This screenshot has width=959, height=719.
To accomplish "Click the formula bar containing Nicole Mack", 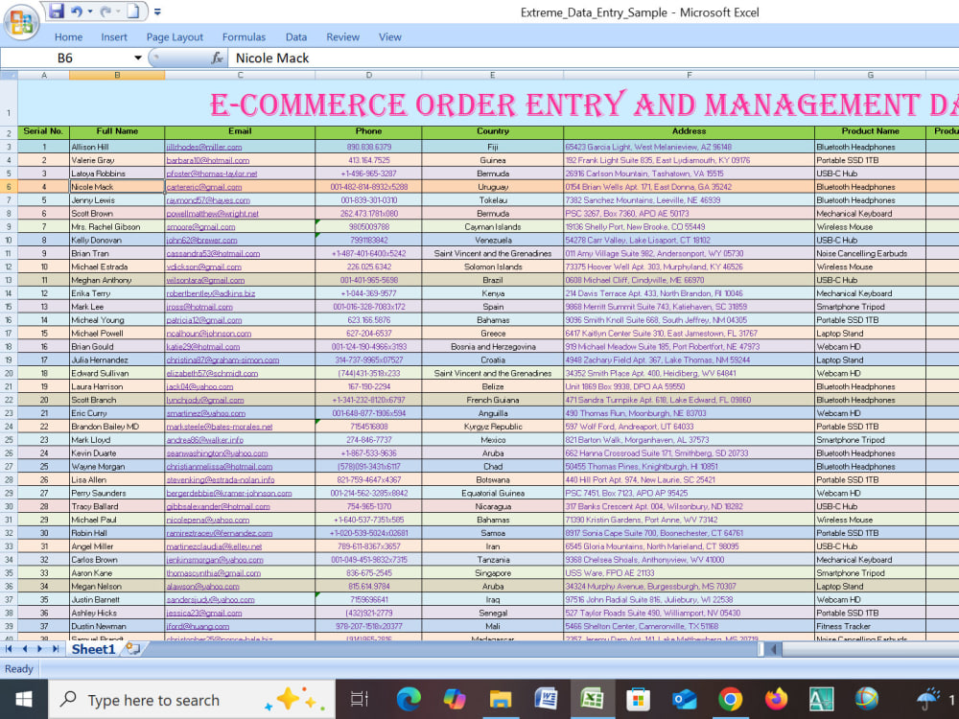I will click(594, 58).
